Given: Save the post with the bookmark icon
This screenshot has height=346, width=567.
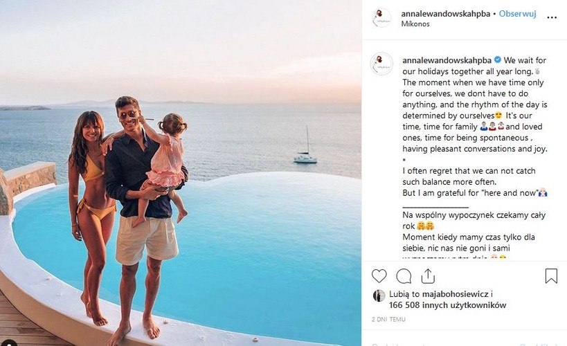Looking at the screenshot, I should (x=551, y=276).
